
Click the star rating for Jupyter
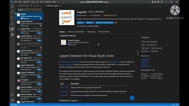tap(108, 16)
